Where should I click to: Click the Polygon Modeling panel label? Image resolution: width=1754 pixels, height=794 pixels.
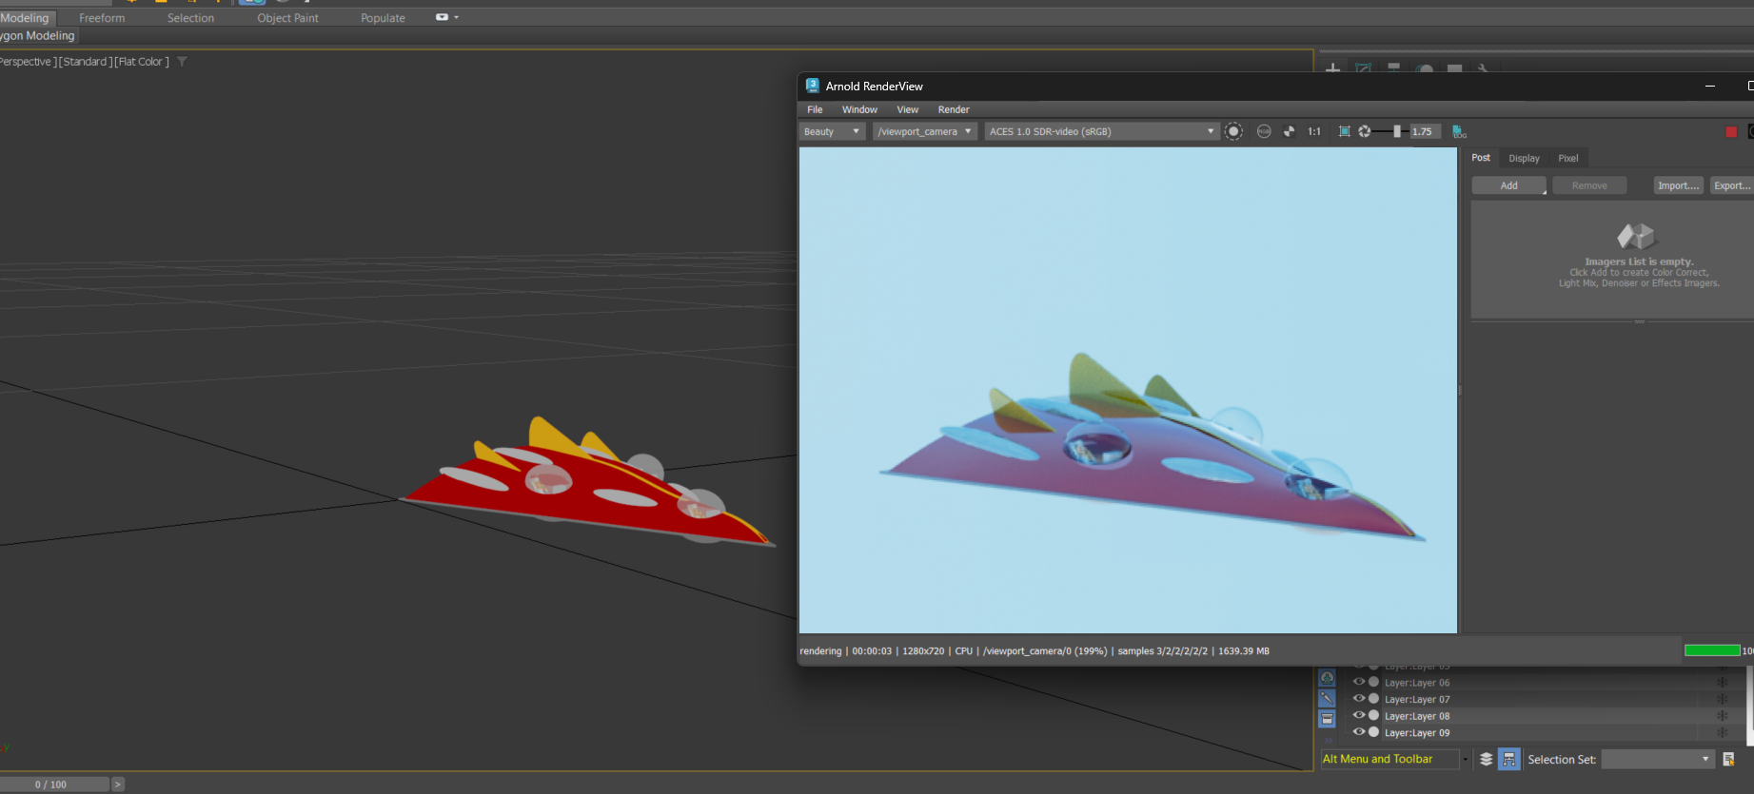coord(37,36)
